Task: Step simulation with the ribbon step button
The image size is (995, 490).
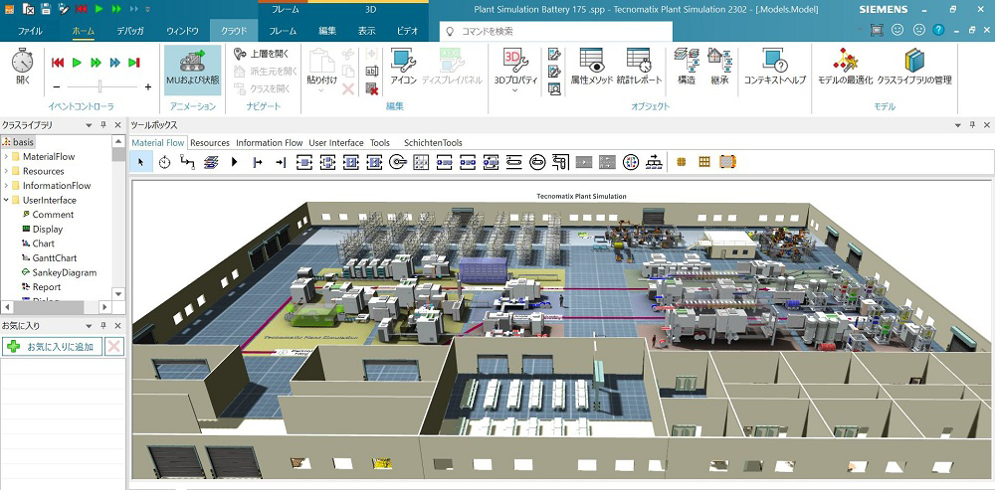Action: coord(134,63)
